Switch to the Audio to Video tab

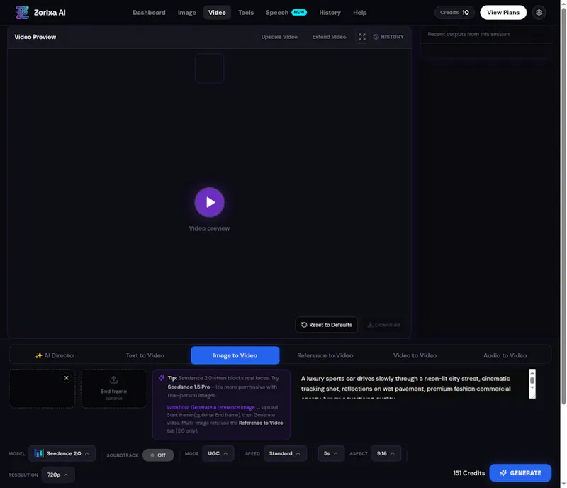pos(505,355)
